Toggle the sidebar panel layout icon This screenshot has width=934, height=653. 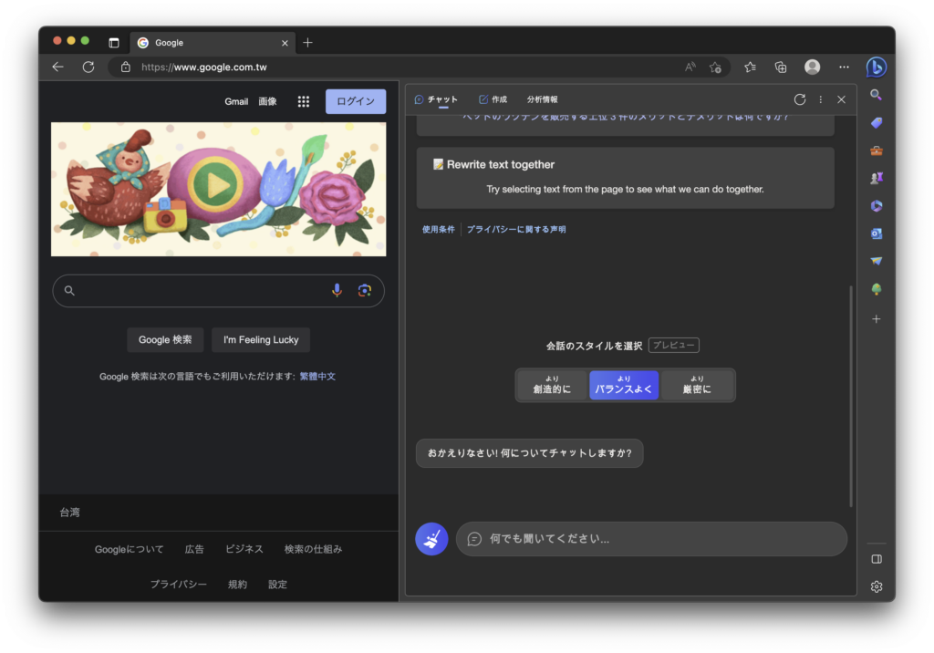pyautogui.click(x=876, y=559)
